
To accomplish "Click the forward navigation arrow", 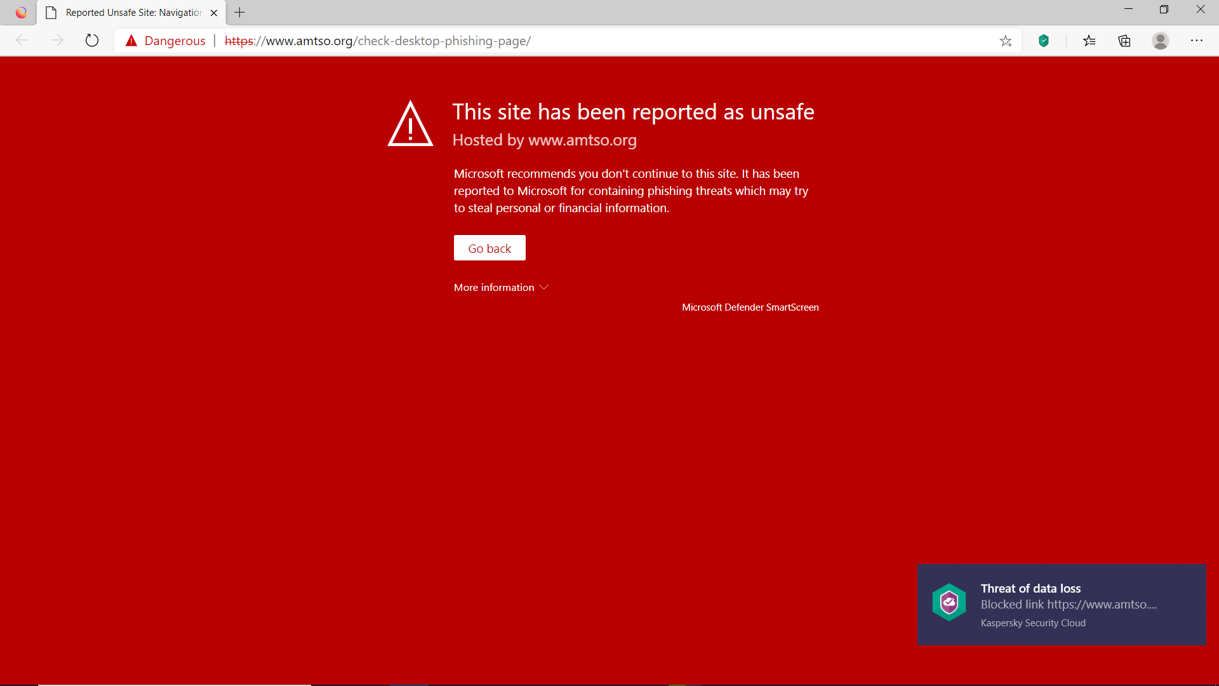I will 57,41.
